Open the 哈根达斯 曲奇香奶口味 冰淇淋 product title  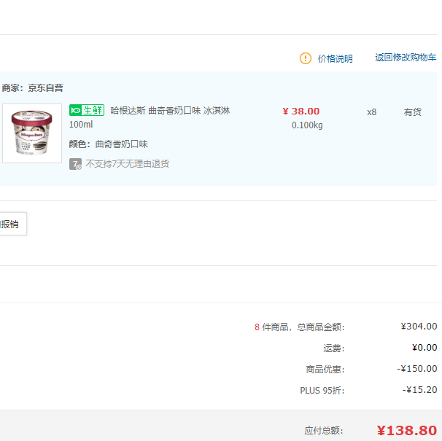[170, 111]
